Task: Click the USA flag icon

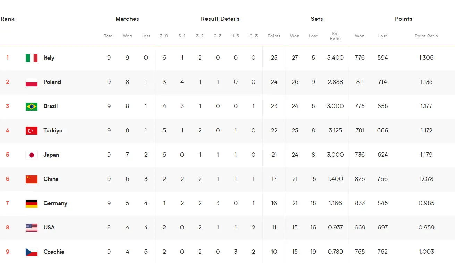Action: 32,228
